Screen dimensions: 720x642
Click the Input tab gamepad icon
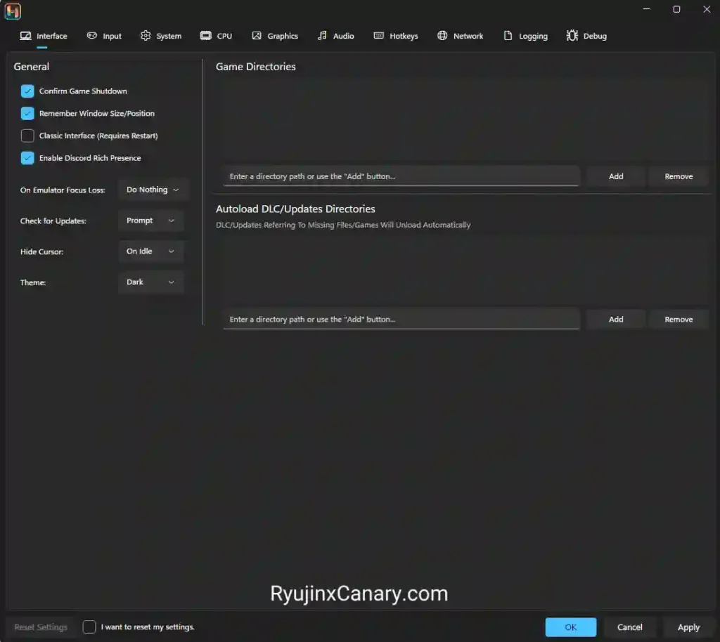[92, 36]
